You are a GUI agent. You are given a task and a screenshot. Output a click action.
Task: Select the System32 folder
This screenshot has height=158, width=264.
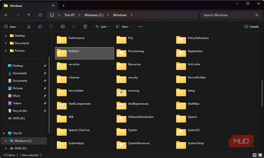click(x=193, y=130)
